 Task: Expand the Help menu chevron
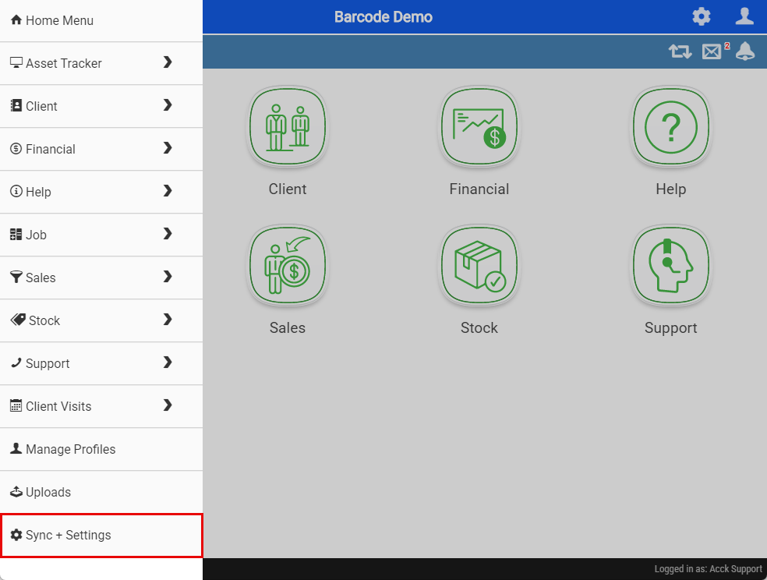coord(168,191)
